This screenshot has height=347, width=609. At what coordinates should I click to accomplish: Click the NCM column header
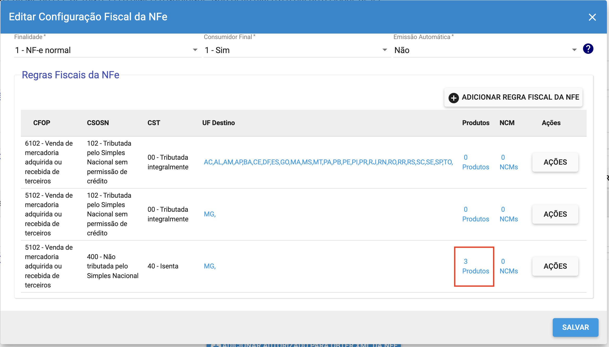tap(507, 123)
